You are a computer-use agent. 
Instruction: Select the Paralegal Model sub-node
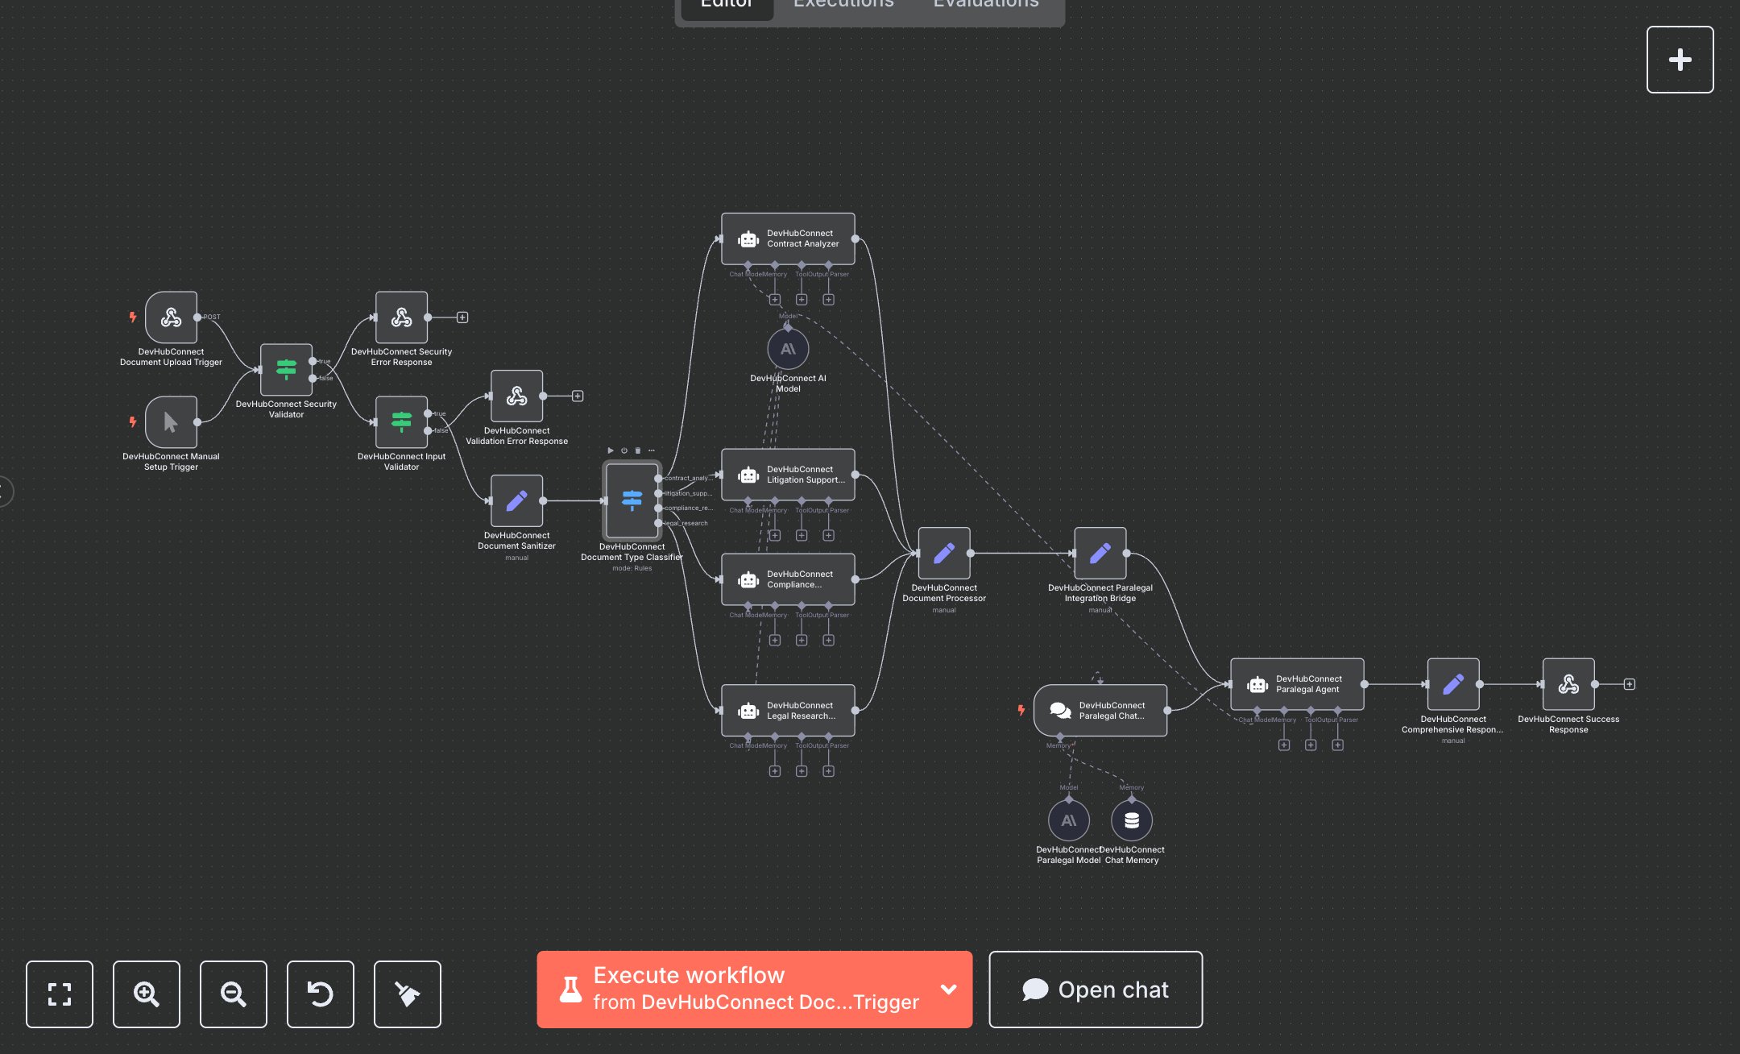[x=1069, y=820]
